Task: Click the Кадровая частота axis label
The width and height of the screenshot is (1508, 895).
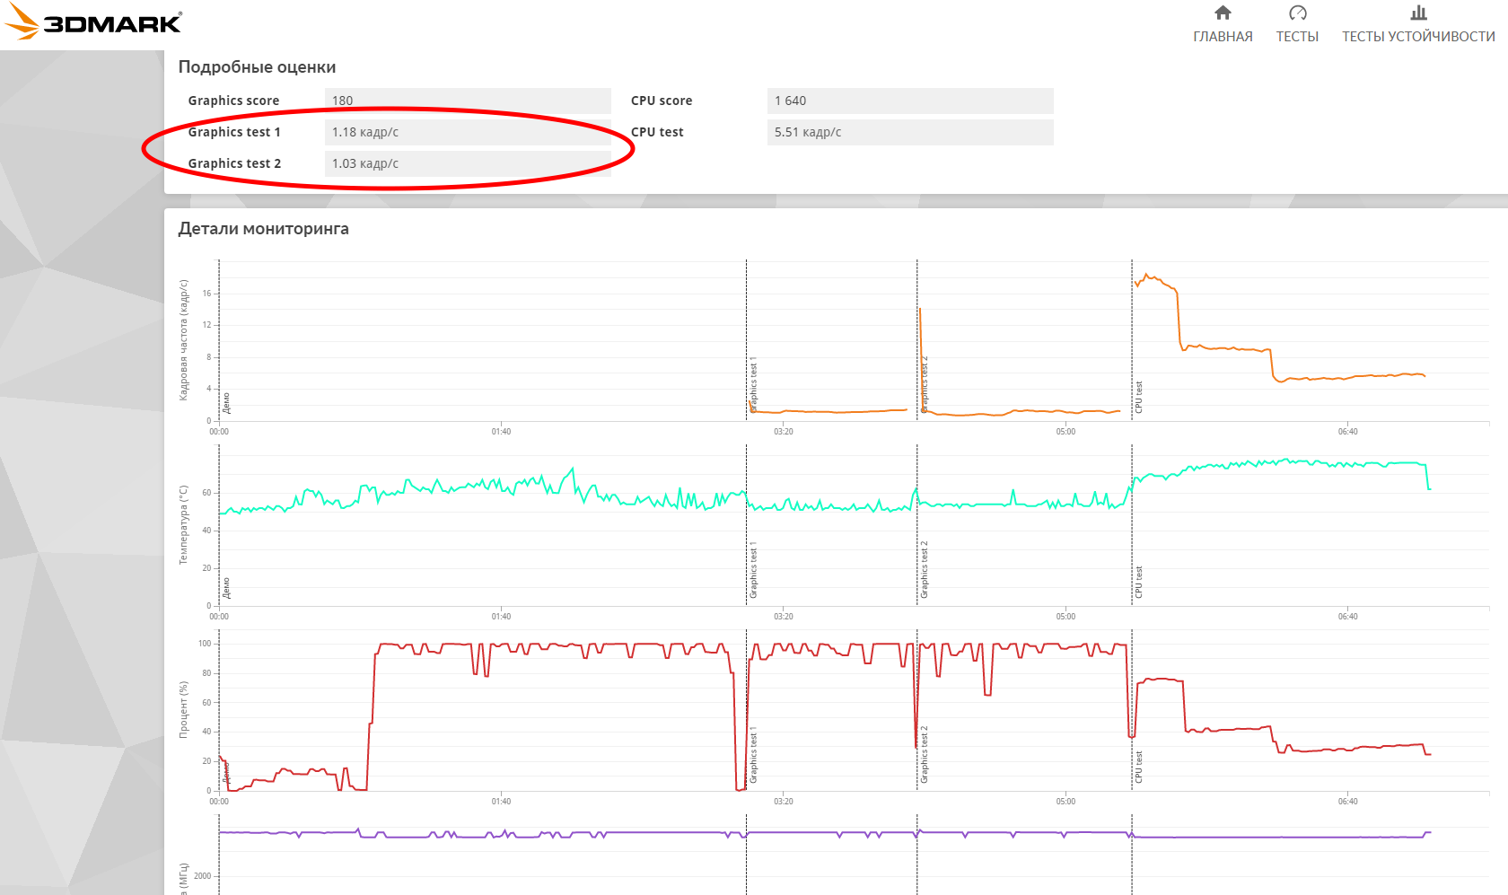Action: coord(184,340)
